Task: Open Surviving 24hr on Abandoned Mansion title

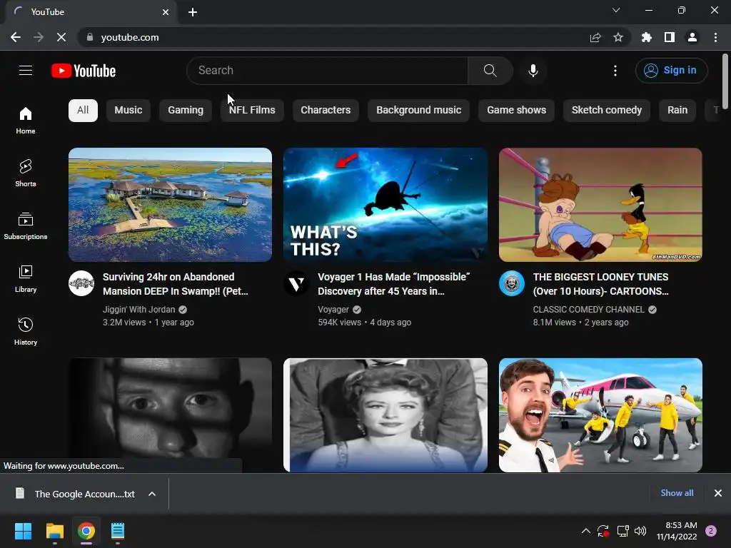Action: pos(176,284)
